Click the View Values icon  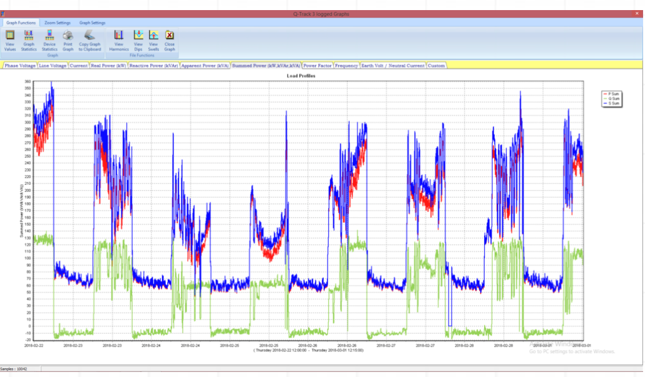click(x=10, y=39)
